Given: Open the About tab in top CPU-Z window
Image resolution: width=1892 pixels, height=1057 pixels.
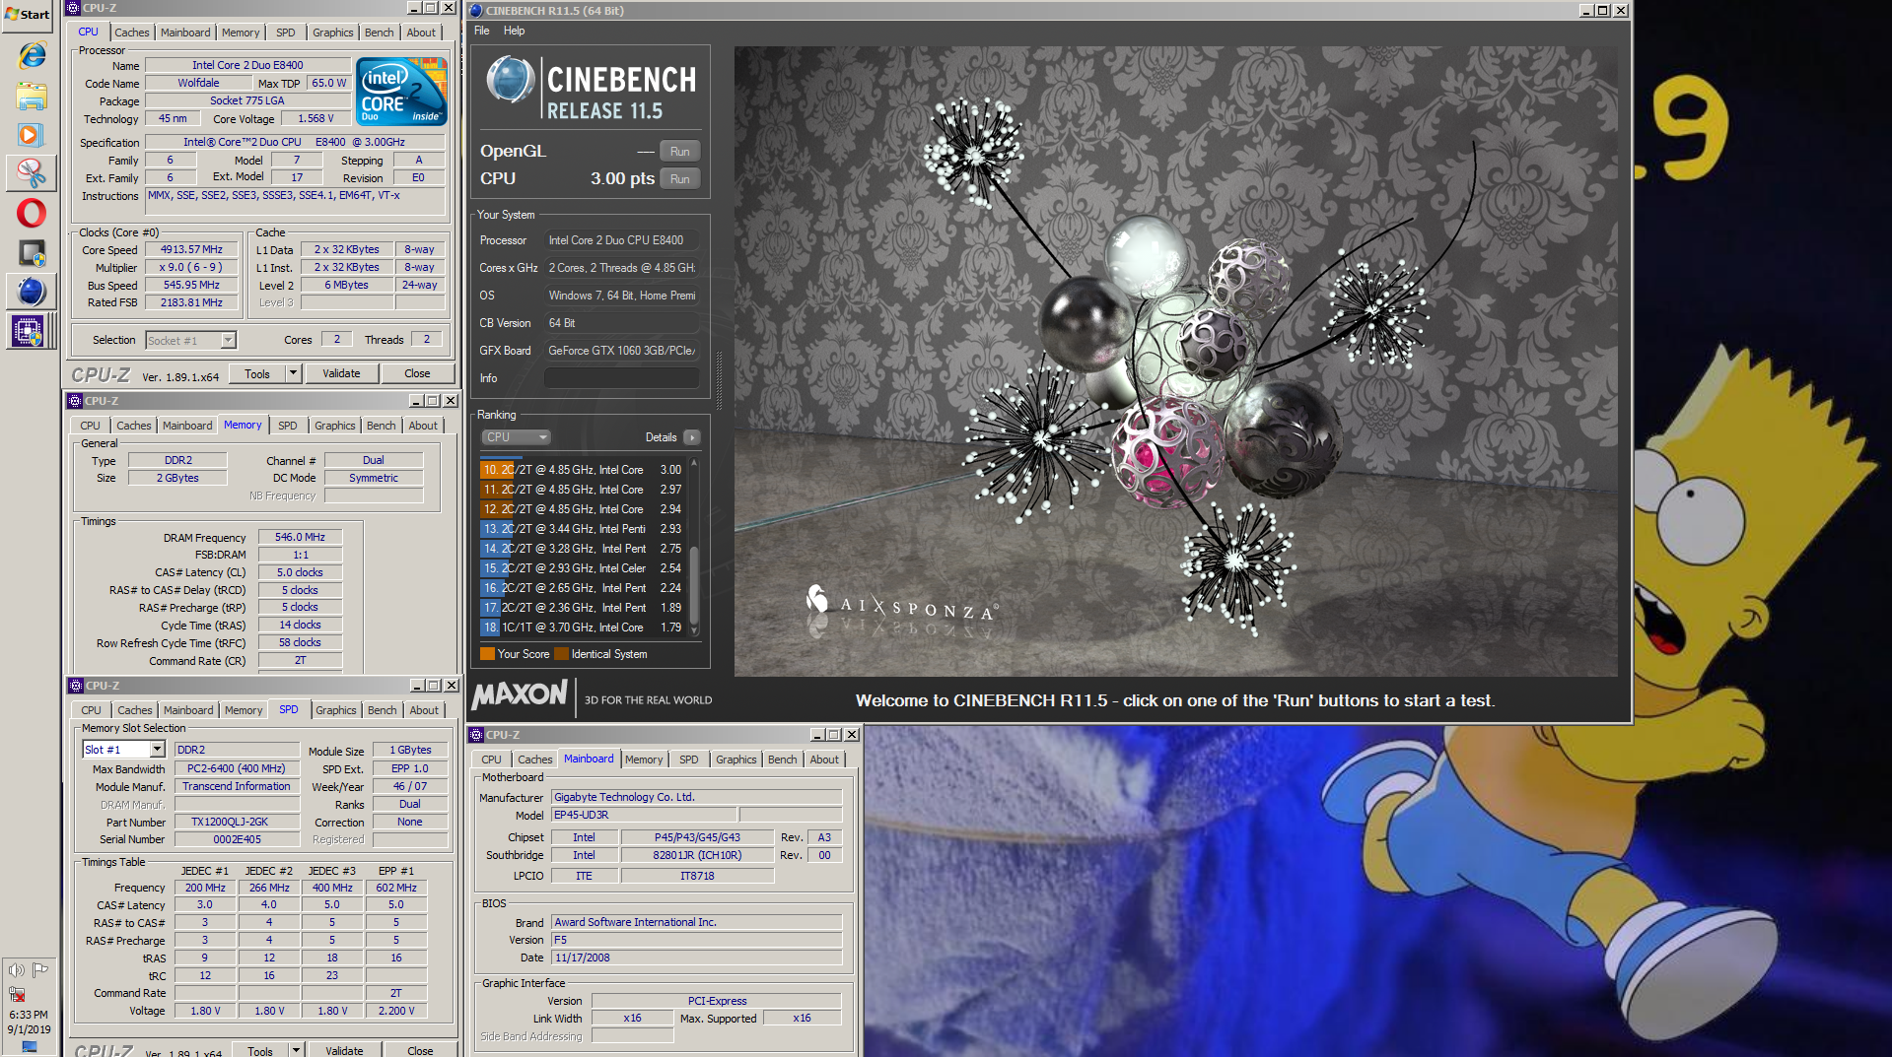Looking at the screenshot, I should click(x=421, y=33).
